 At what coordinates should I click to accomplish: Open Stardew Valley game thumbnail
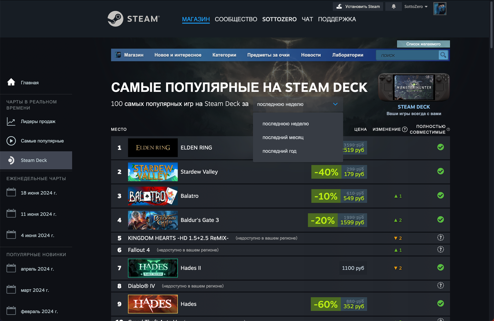click(153, 172)
